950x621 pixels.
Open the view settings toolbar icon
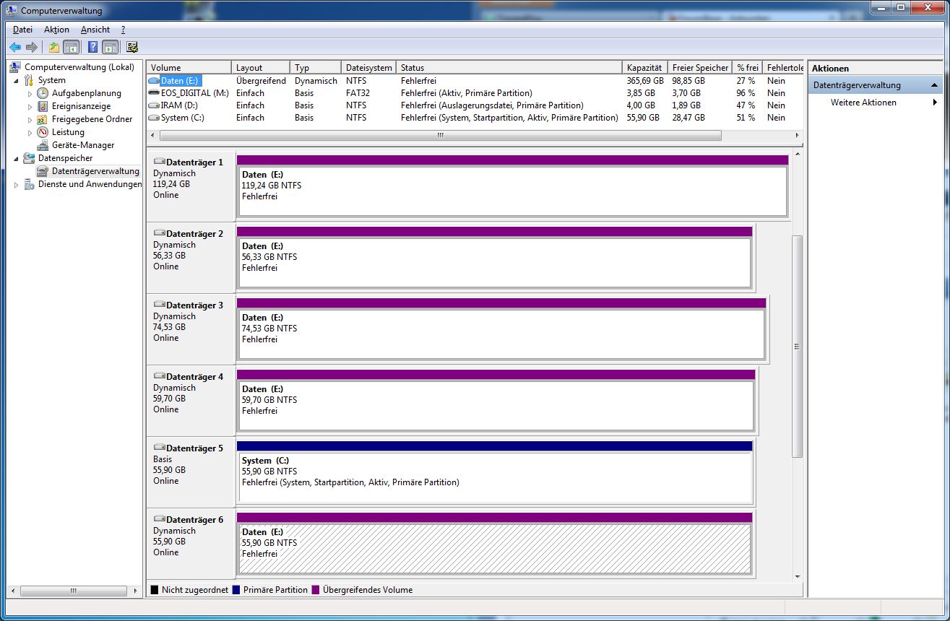click(x=132, y=48)
